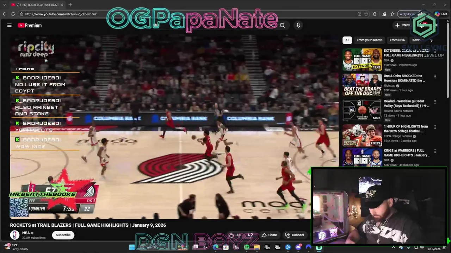Open File Explorer from the taskbar
This screenshot has height=253, width=451.
[x=257, y=247]
